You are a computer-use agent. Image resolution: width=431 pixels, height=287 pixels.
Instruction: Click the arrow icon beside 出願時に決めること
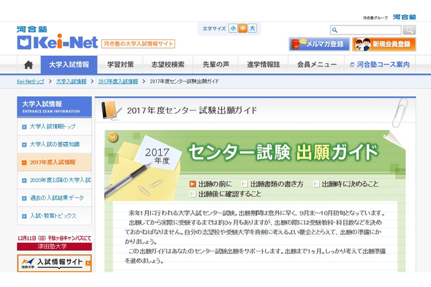(317, 184)
